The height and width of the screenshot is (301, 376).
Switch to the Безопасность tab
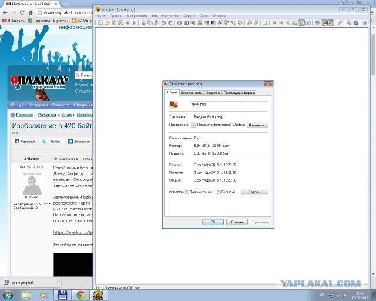192,93
